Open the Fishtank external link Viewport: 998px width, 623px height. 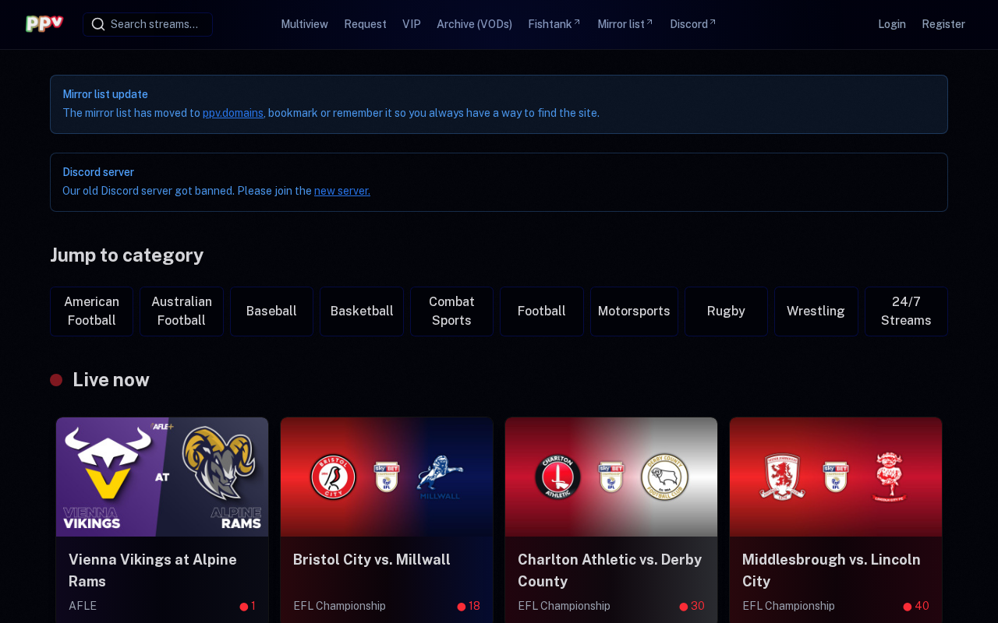click(x=554, y=24)
